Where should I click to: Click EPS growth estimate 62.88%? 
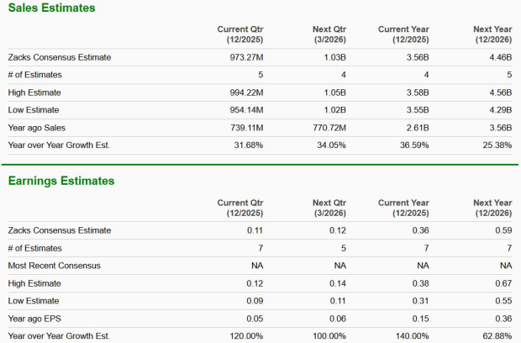tap(497, 336)
